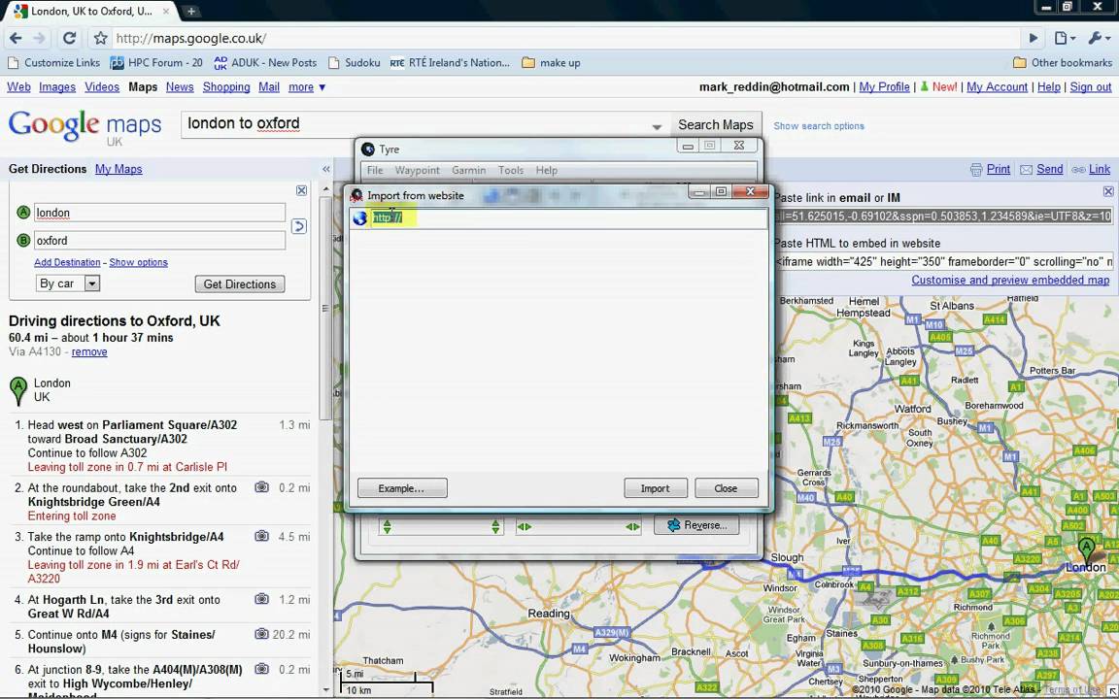Click the browser back arrow
The height and width of the screenshot is (699, 1119).
16,39
